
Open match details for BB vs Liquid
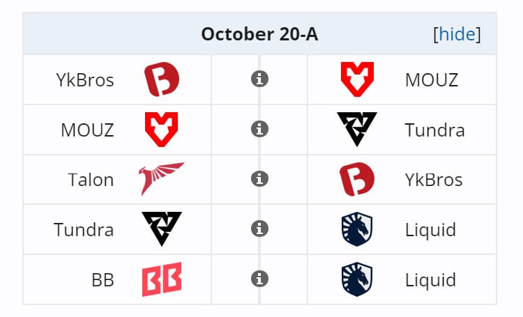259,279
